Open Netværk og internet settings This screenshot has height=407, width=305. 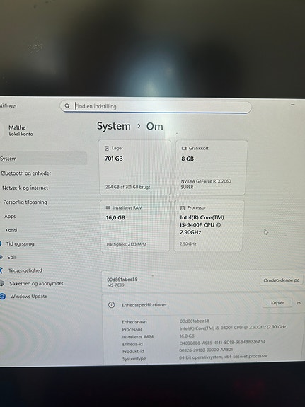point(25,188)
